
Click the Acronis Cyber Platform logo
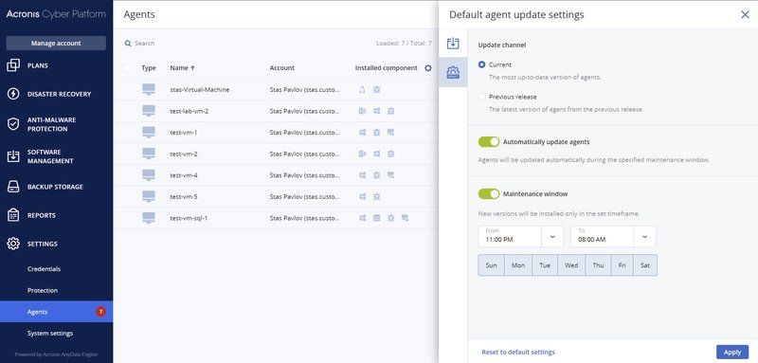56,14
